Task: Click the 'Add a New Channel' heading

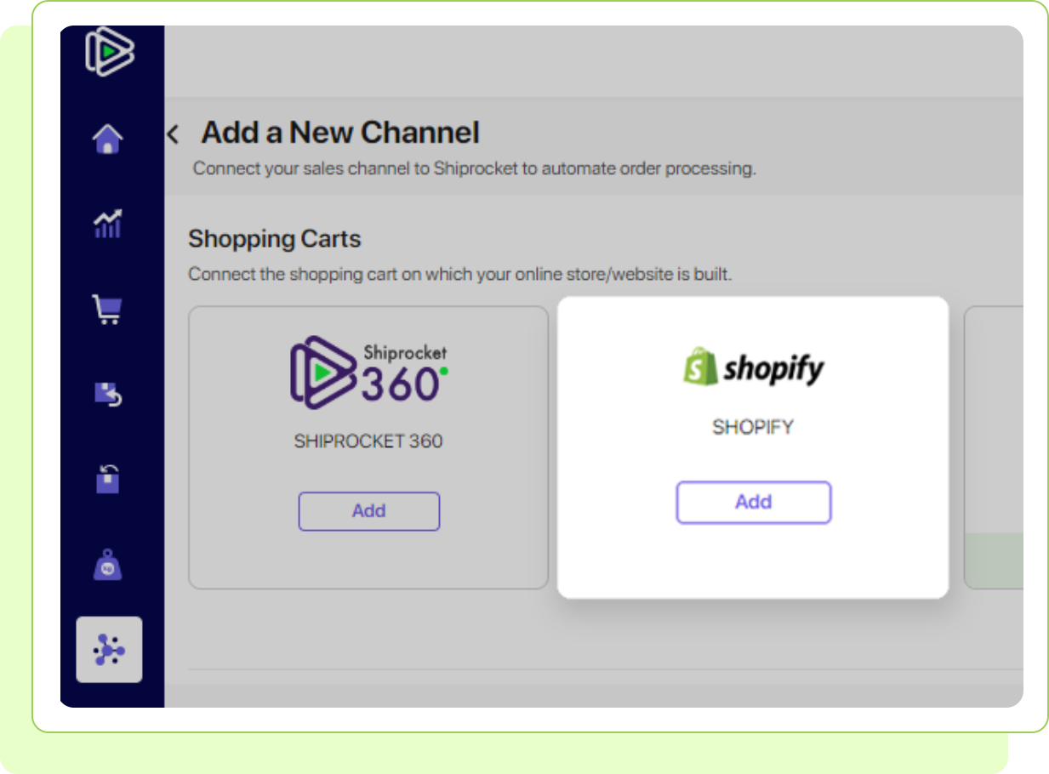Action: point(340,133)
